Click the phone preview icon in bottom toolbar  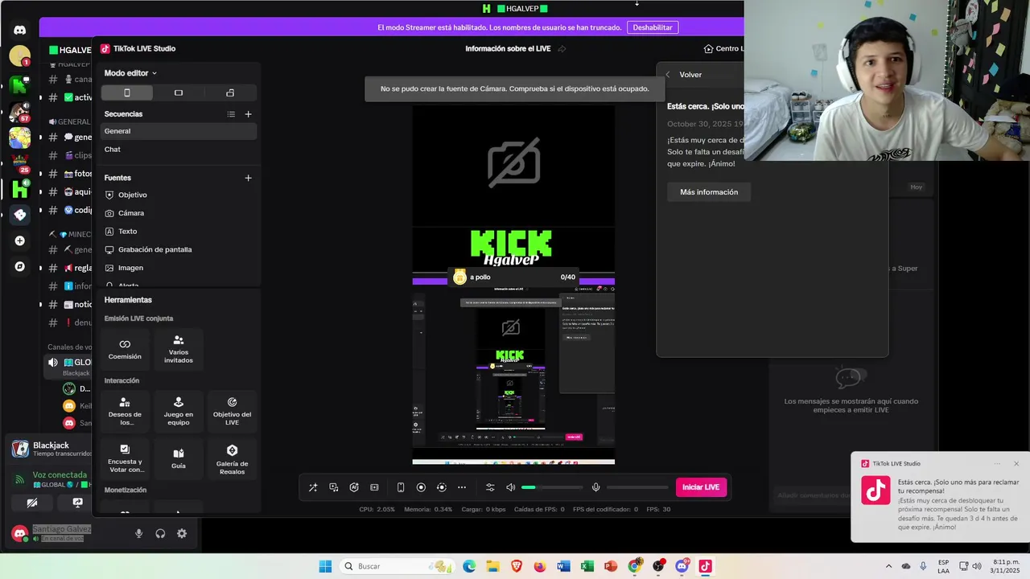point(401,487)
